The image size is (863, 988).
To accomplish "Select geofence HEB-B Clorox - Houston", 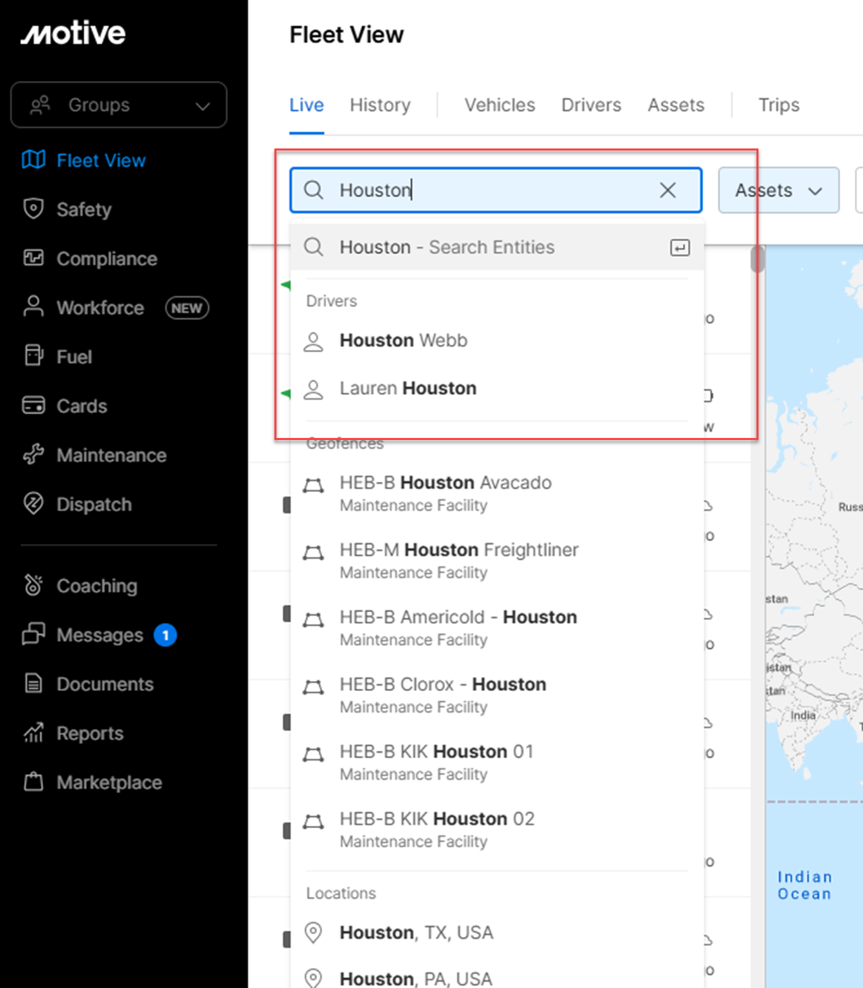I will pyautogui.click(x=497, y=695).
